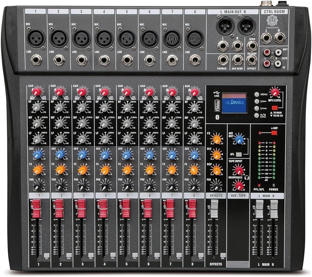Select the L MAIN R fader label

266,196
